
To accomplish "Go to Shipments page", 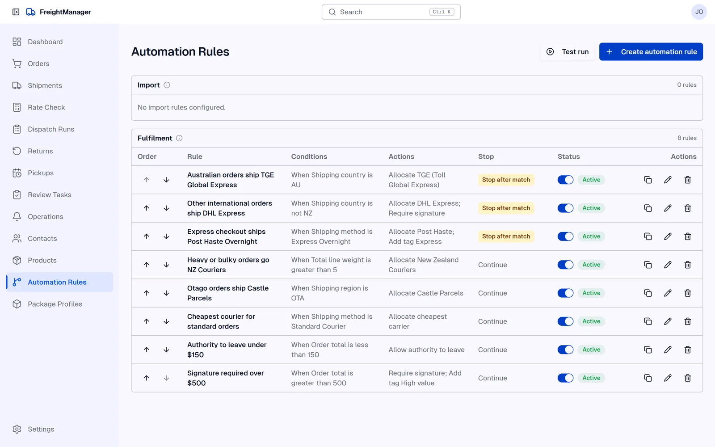I will tap(59, 85).
